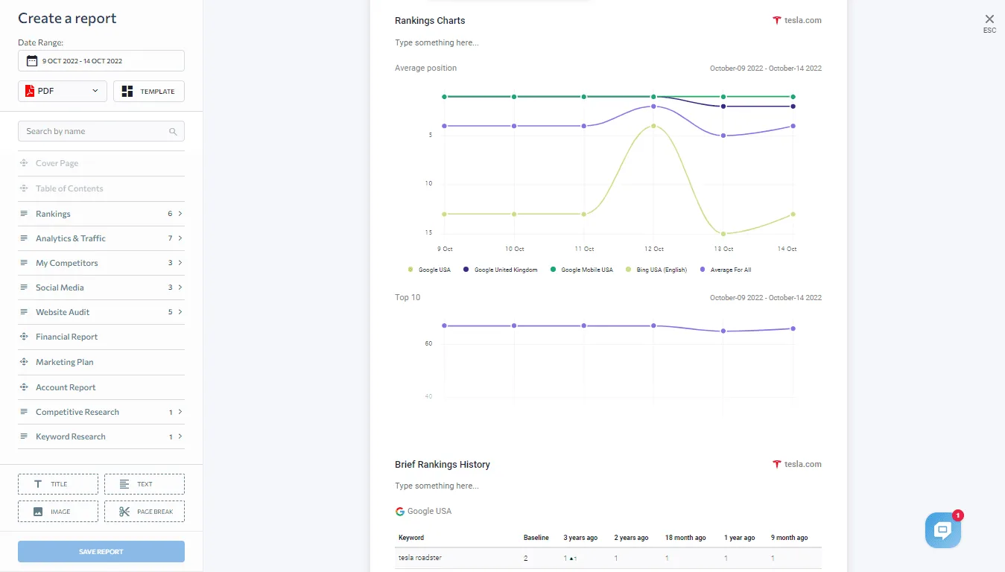Toggle Google USA series in chart legend
This screenshot has width=1005, height=572.
tap(430, 270)
